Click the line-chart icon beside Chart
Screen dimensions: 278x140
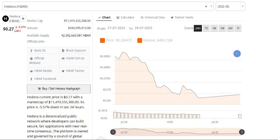(99, 18)
